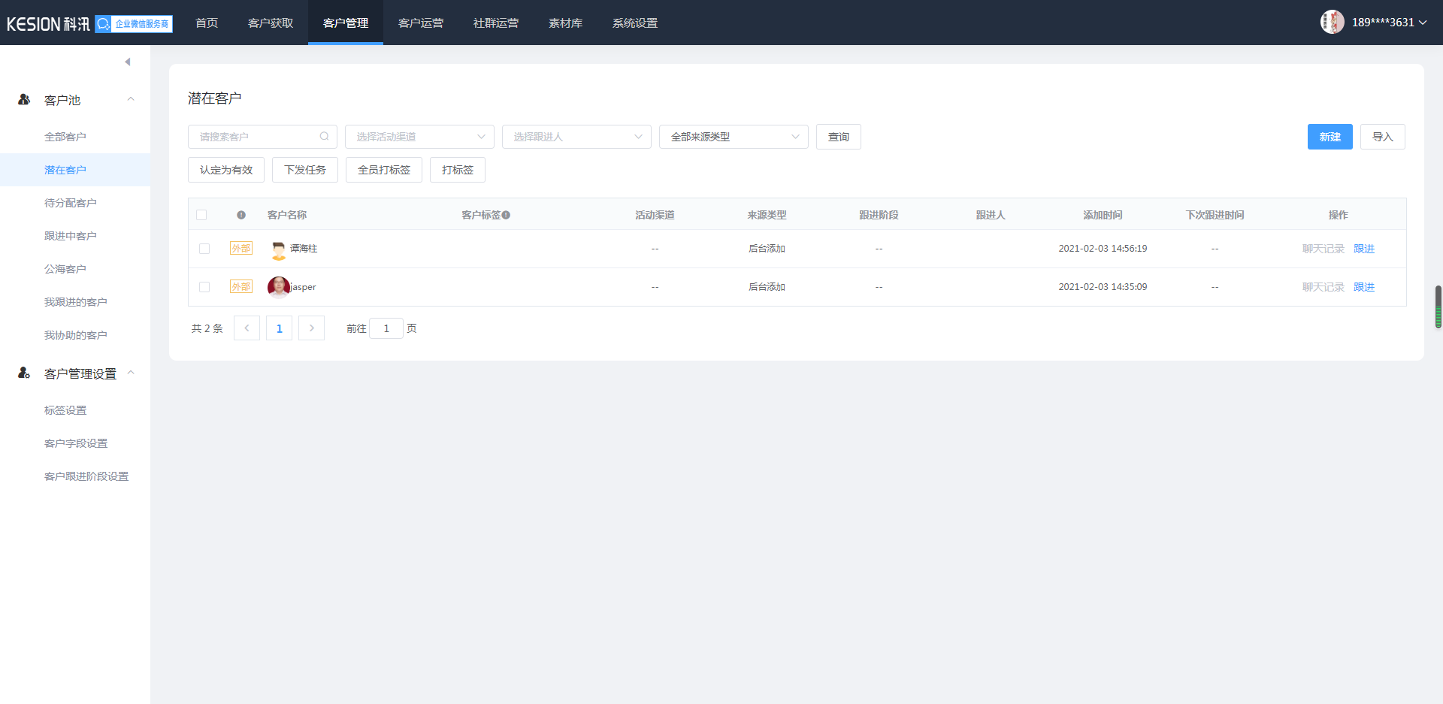Image resolution: width=1443 pixels, height=704 pixels.
Task: Go to next page with right arrow
Action: pyautogui.click(x=311, y=328)
